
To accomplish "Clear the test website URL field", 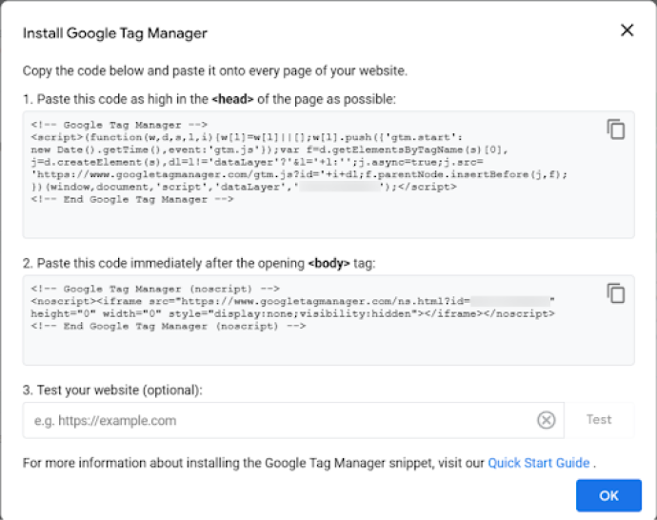I will point(546,420).
